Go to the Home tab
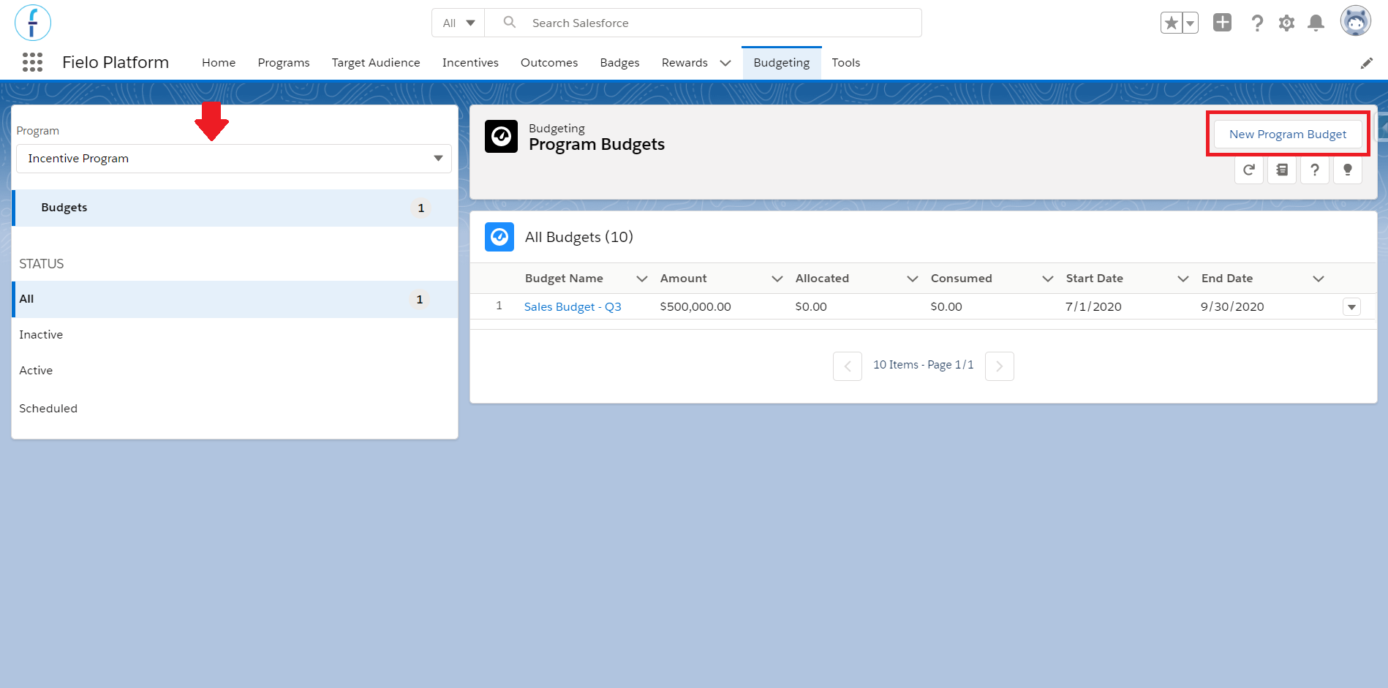The image size is (1388, 688). [x=219, y=63]
